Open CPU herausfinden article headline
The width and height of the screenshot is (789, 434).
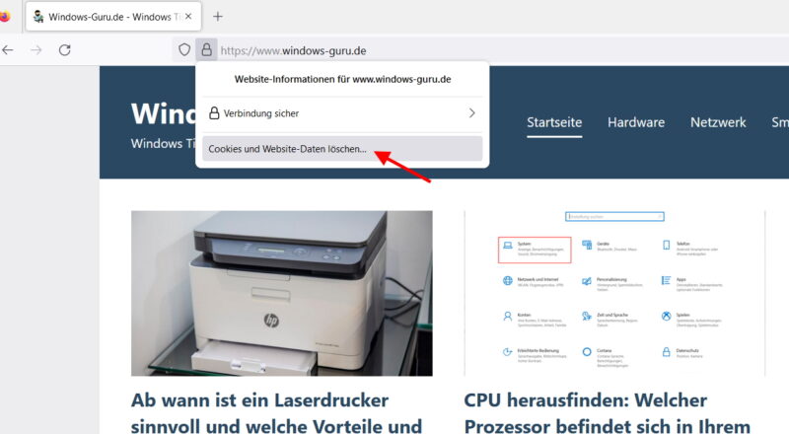click(607, 413)
